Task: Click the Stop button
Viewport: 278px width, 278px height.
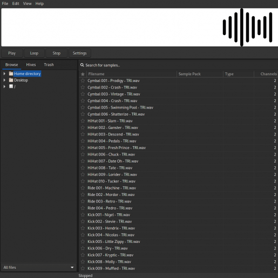Action: coord(57,53)
